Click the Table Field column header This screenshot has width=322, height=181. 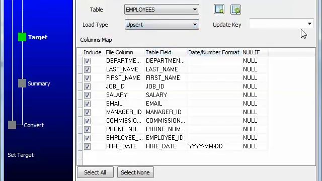[x=158, y=52]
